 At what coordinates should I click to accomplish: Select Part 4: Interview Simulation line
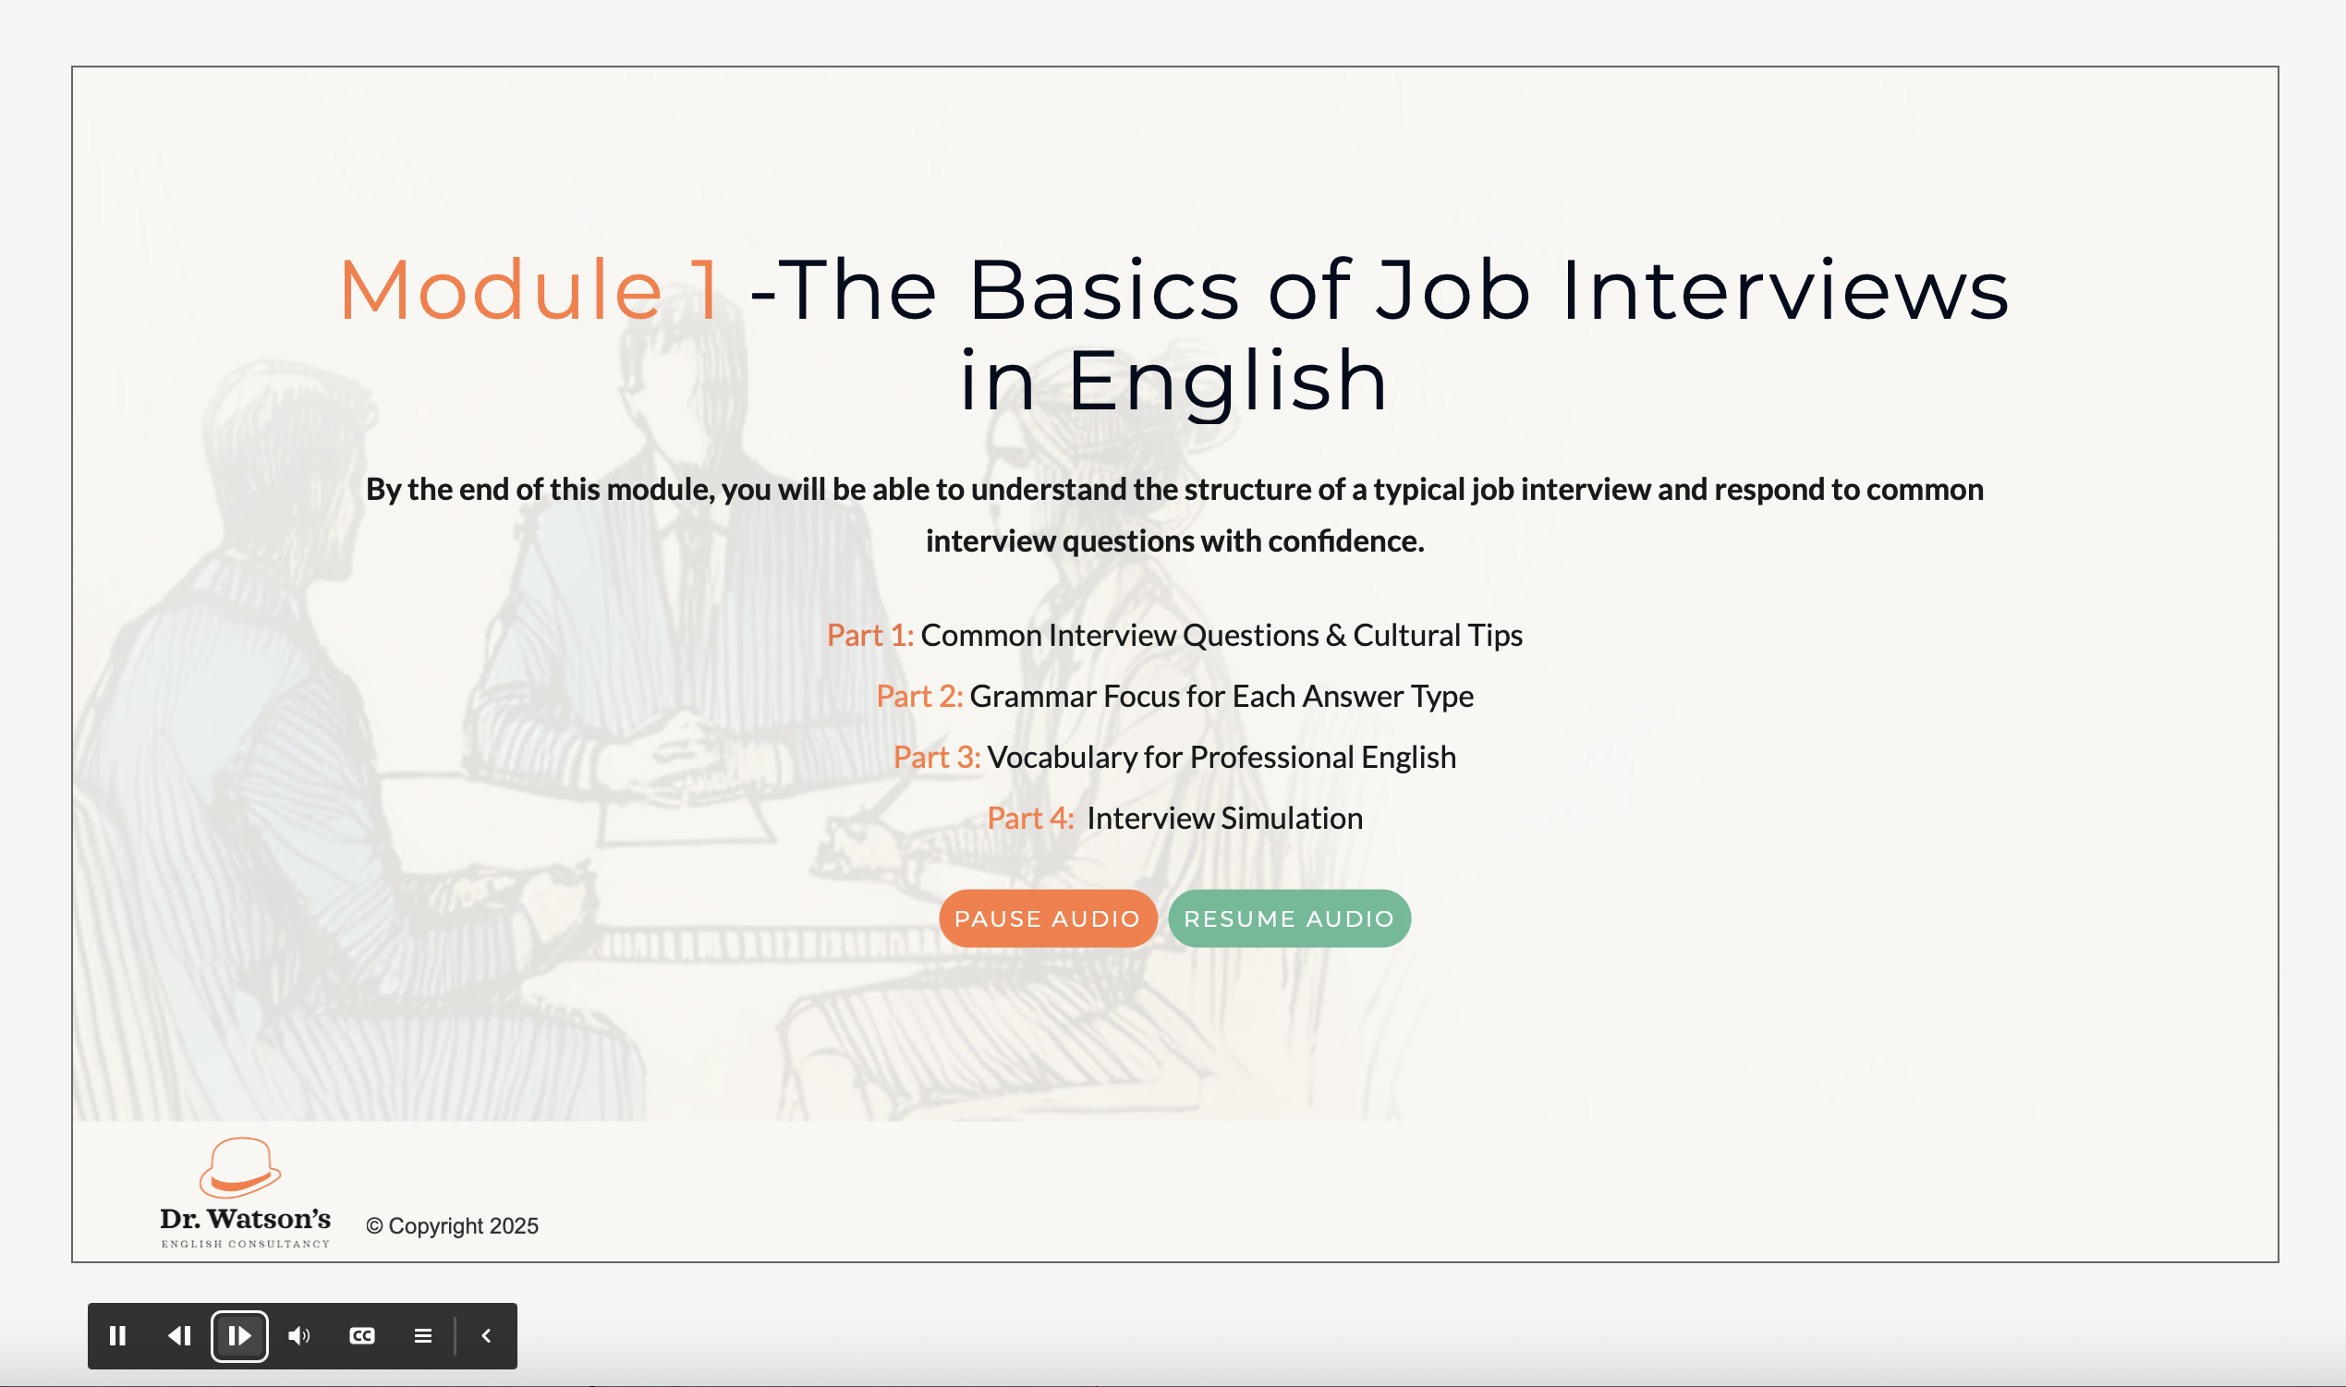coord(1173,818)
